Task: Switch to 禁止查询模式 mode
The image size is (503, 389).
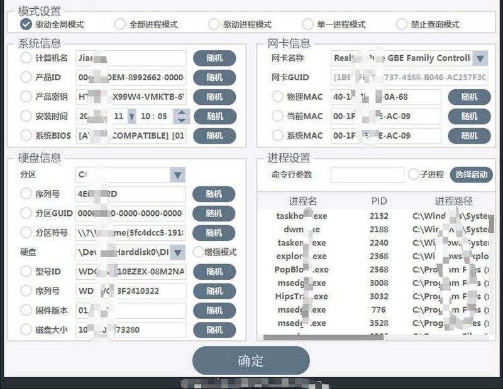Action: tap(401, 25)
